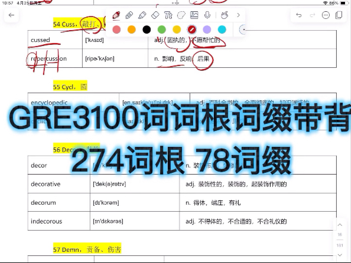Image resolution: width=351 pixels, height=263 pixels.
Task: Undo the last pen stroke
Action: pos(299,15)
